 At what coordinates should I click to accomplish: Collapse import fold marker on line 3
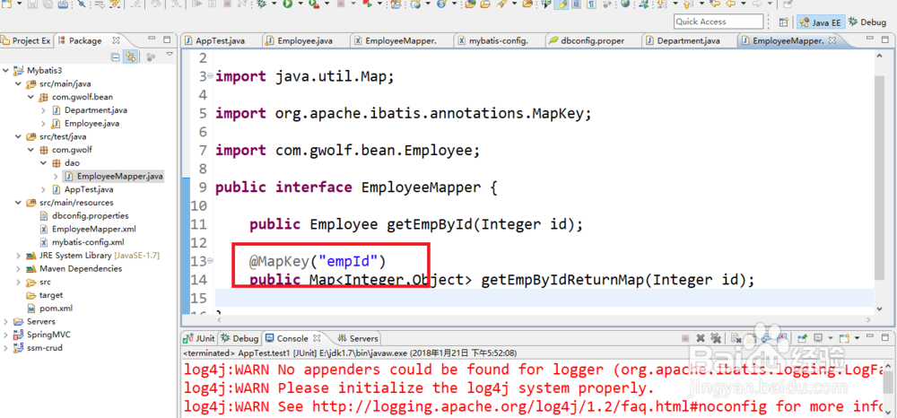pyautogui.click(x=211, y=75)
